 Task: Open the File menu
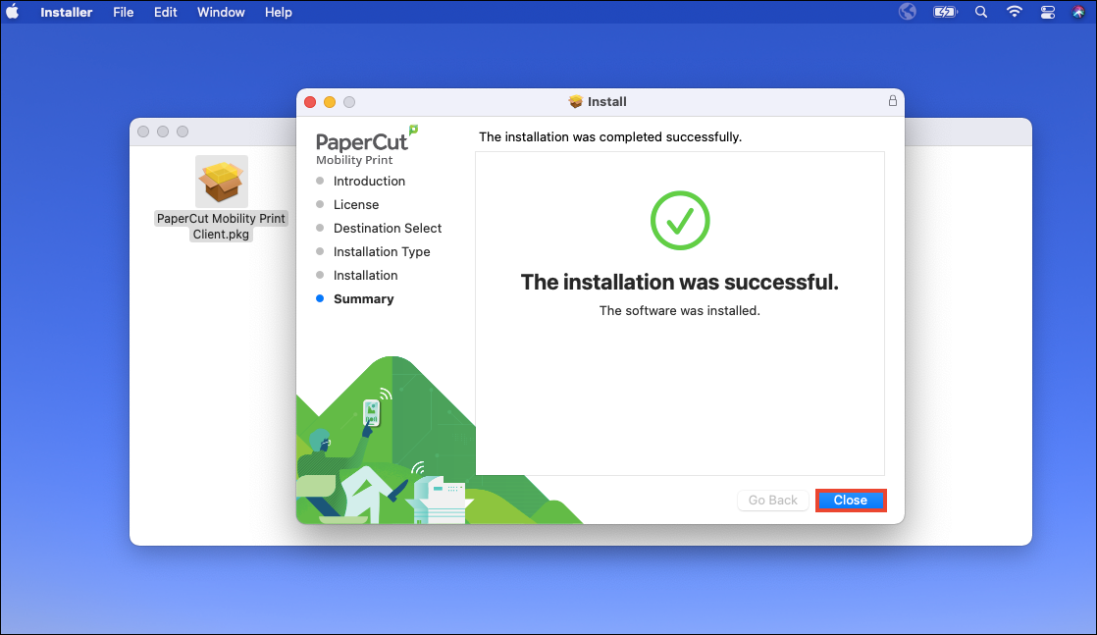coord(123,12)
